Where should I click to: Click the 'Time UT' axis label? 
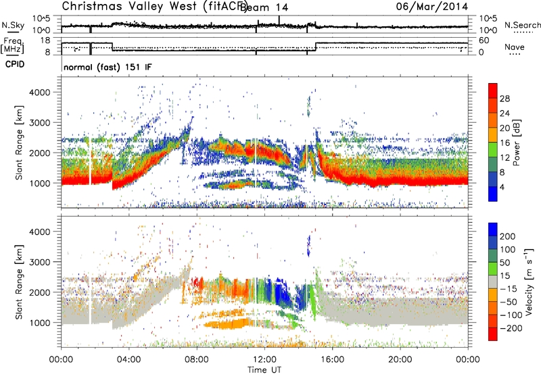[264, 370]
